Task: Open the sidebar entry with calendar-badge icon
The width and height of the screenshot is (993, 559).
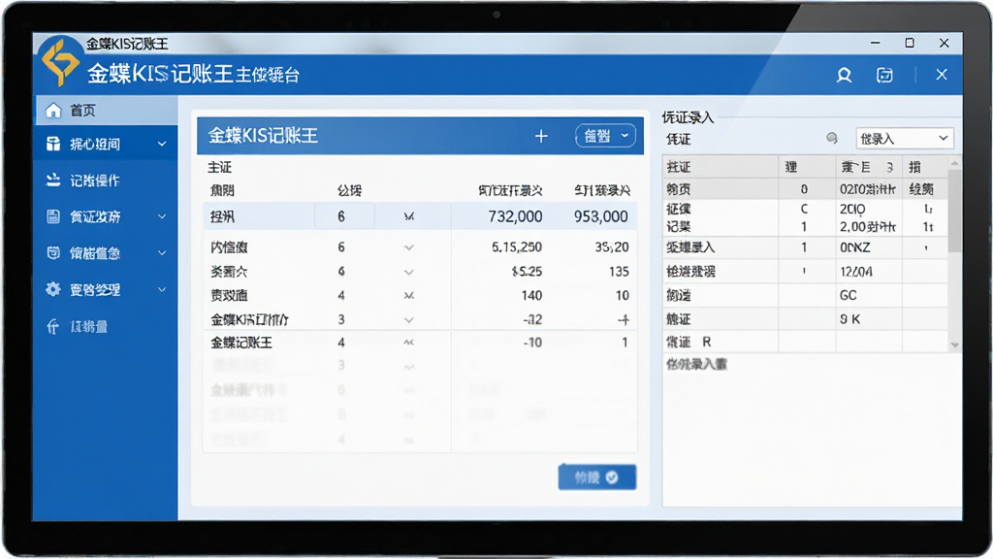Action: coord(53,253)
